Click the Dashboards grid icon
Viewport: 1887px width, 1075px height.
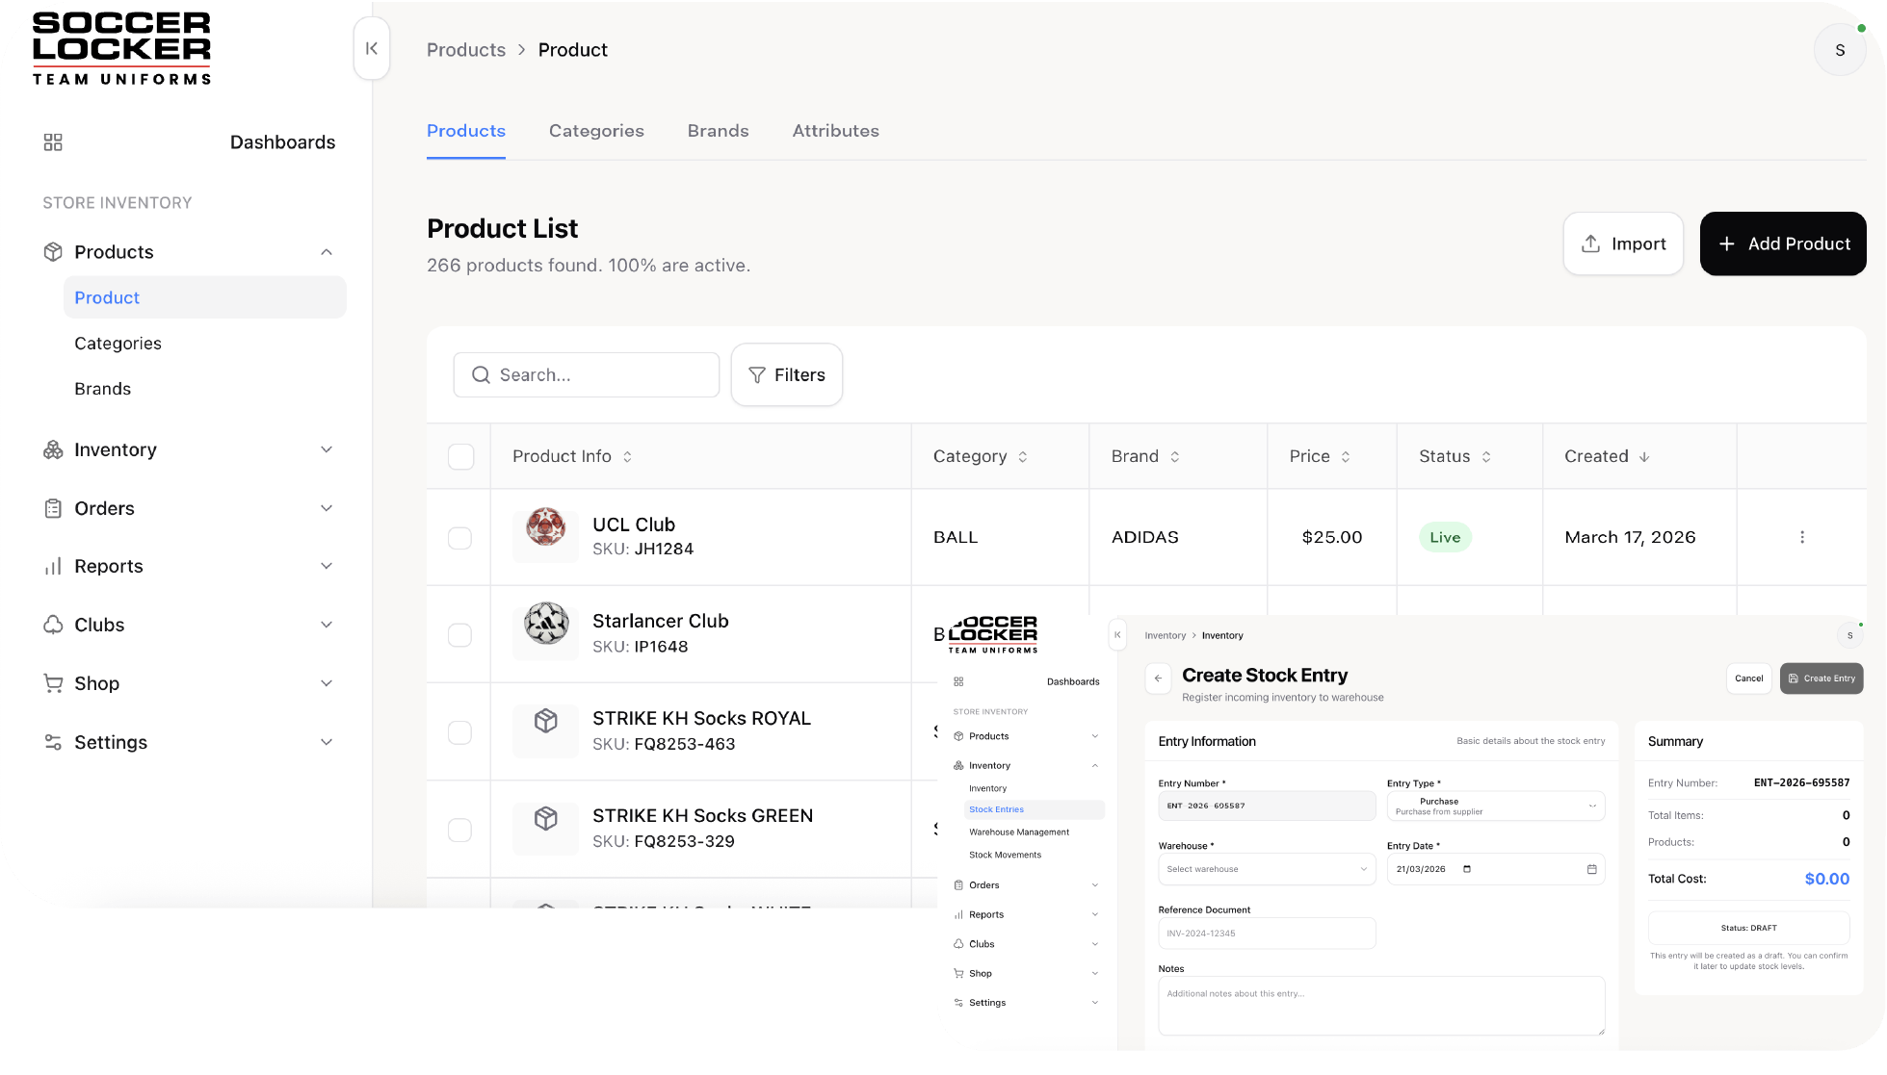coord(53,142)
